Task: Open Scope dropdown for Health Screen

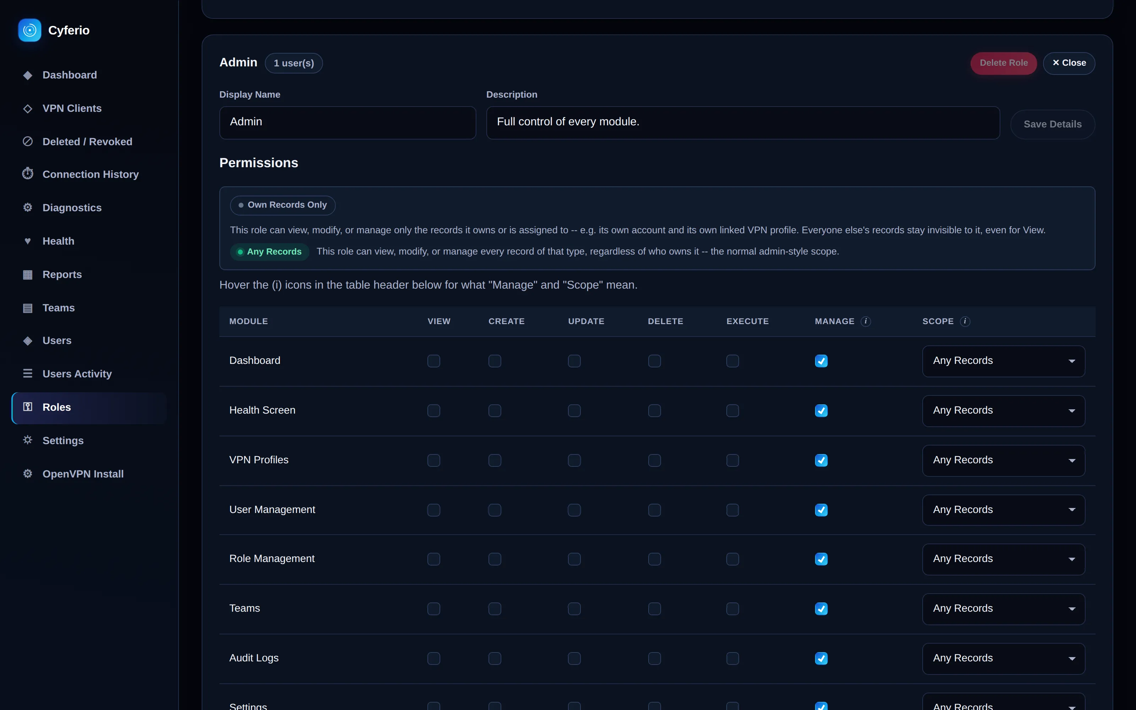Action: tap(1003, 411)
